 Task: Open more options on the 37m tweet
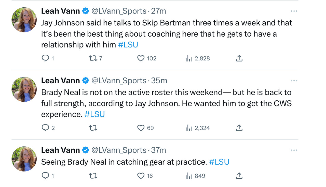coord(294,150)
